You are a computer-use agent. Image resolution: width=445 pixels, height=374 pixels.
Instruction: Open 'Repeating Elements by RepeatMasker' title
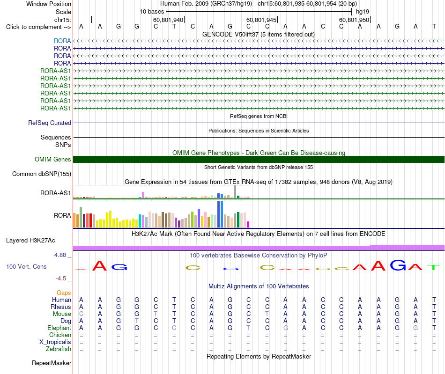coord(259,357)
